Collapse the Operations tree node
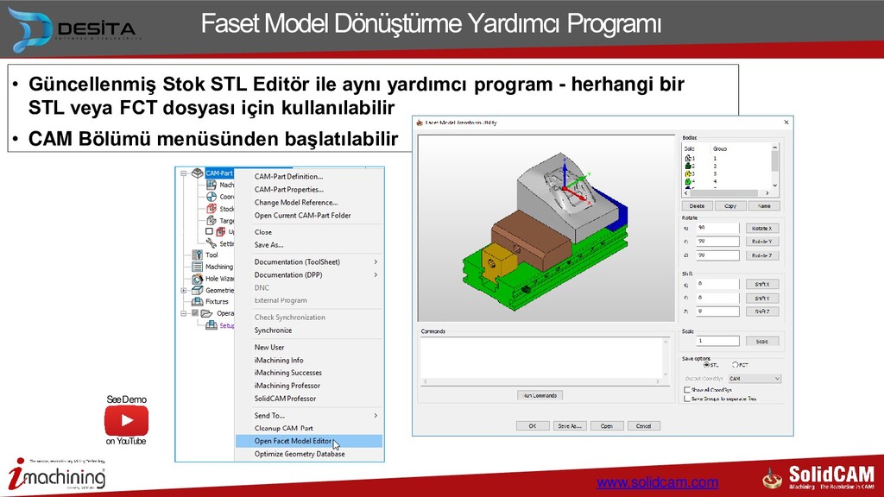 [x=183, y=314]
